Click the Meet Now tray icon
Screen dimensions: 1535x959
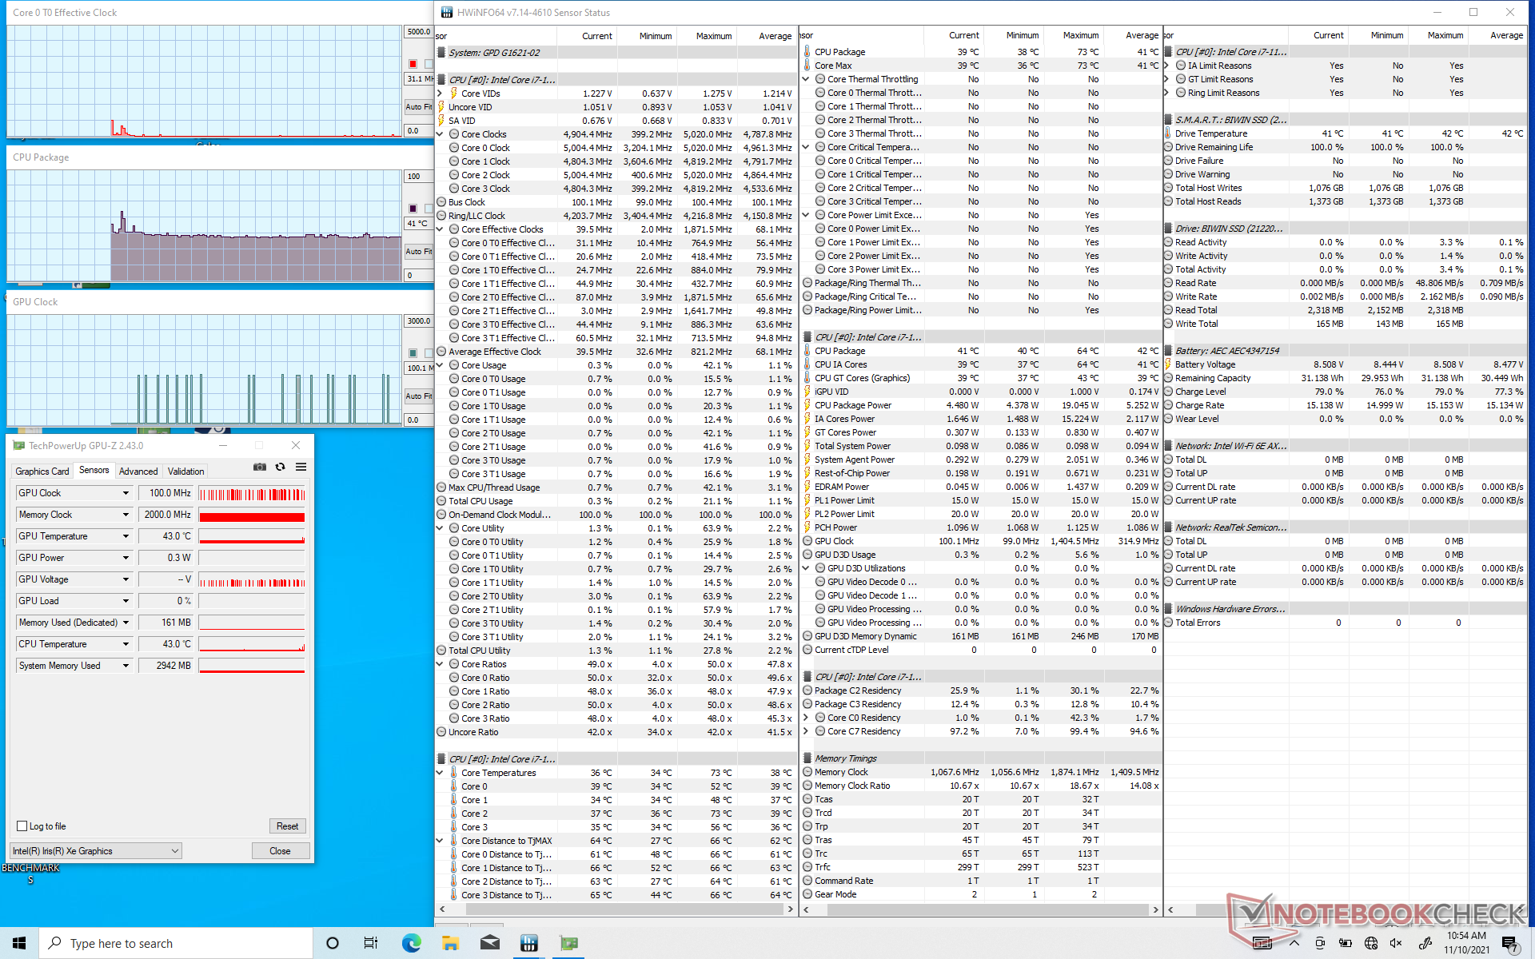pos(1320,943)
